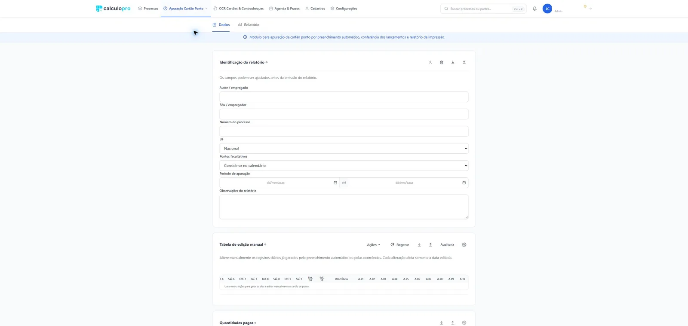Click upload icon in Quantidades pagas
This screenshot has height=326, width=688.
click(453, 323)
